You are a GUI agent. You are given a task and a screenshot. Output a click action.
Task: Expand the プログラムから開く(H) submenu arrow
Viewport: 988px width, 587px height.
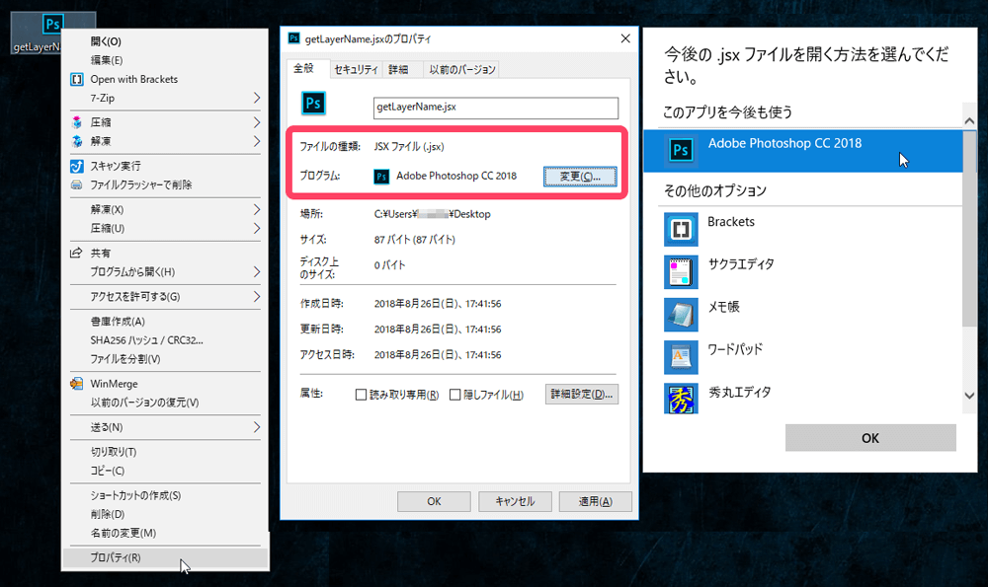(x=257, y=271)
